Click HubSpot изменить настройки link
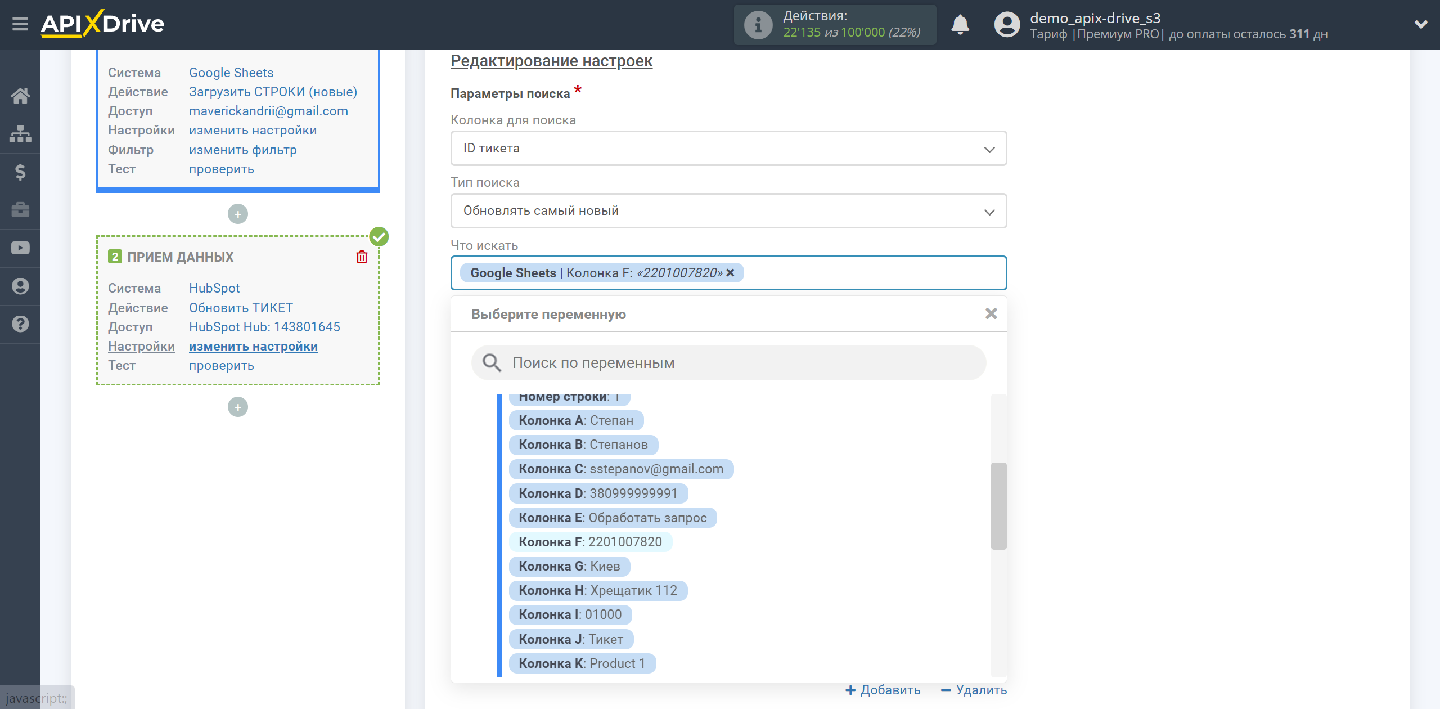Viewport: 1440px width, 709px height. (x=253, y=347)
